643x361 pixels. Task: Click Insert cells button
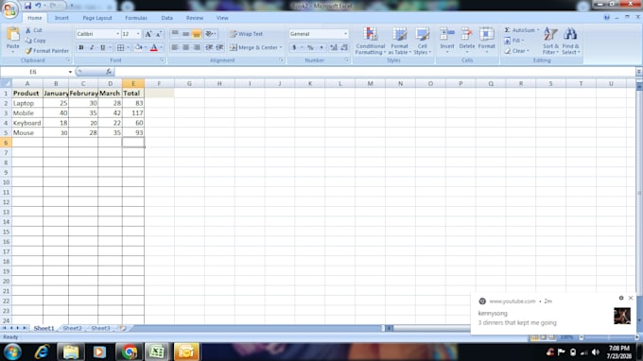point(447,40)
